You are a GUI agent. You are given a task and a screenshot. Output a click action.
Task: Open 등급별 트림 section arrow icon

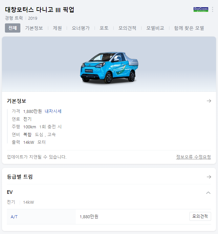point(209,177)
